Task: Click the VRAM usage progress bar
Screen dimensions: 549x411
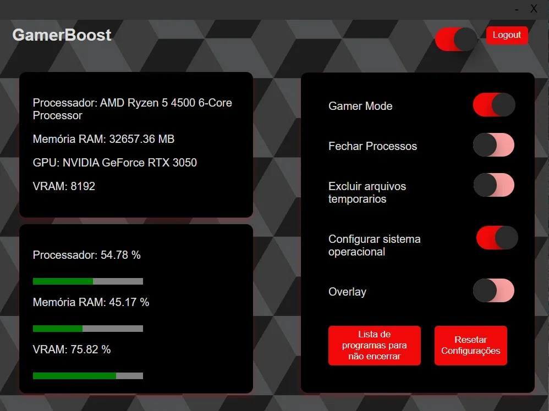Action: click(88, 376)
